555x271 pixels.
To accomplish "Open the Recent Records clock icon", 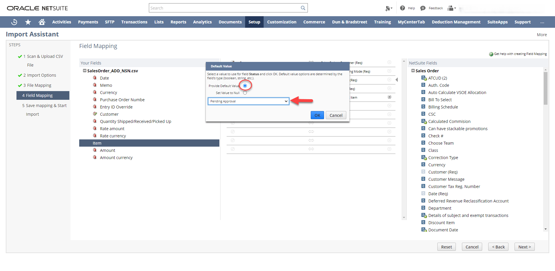I will coord(14,22).
